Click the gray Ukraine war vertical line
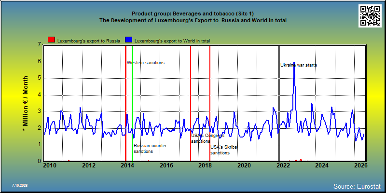 click(x=279, y=103)
